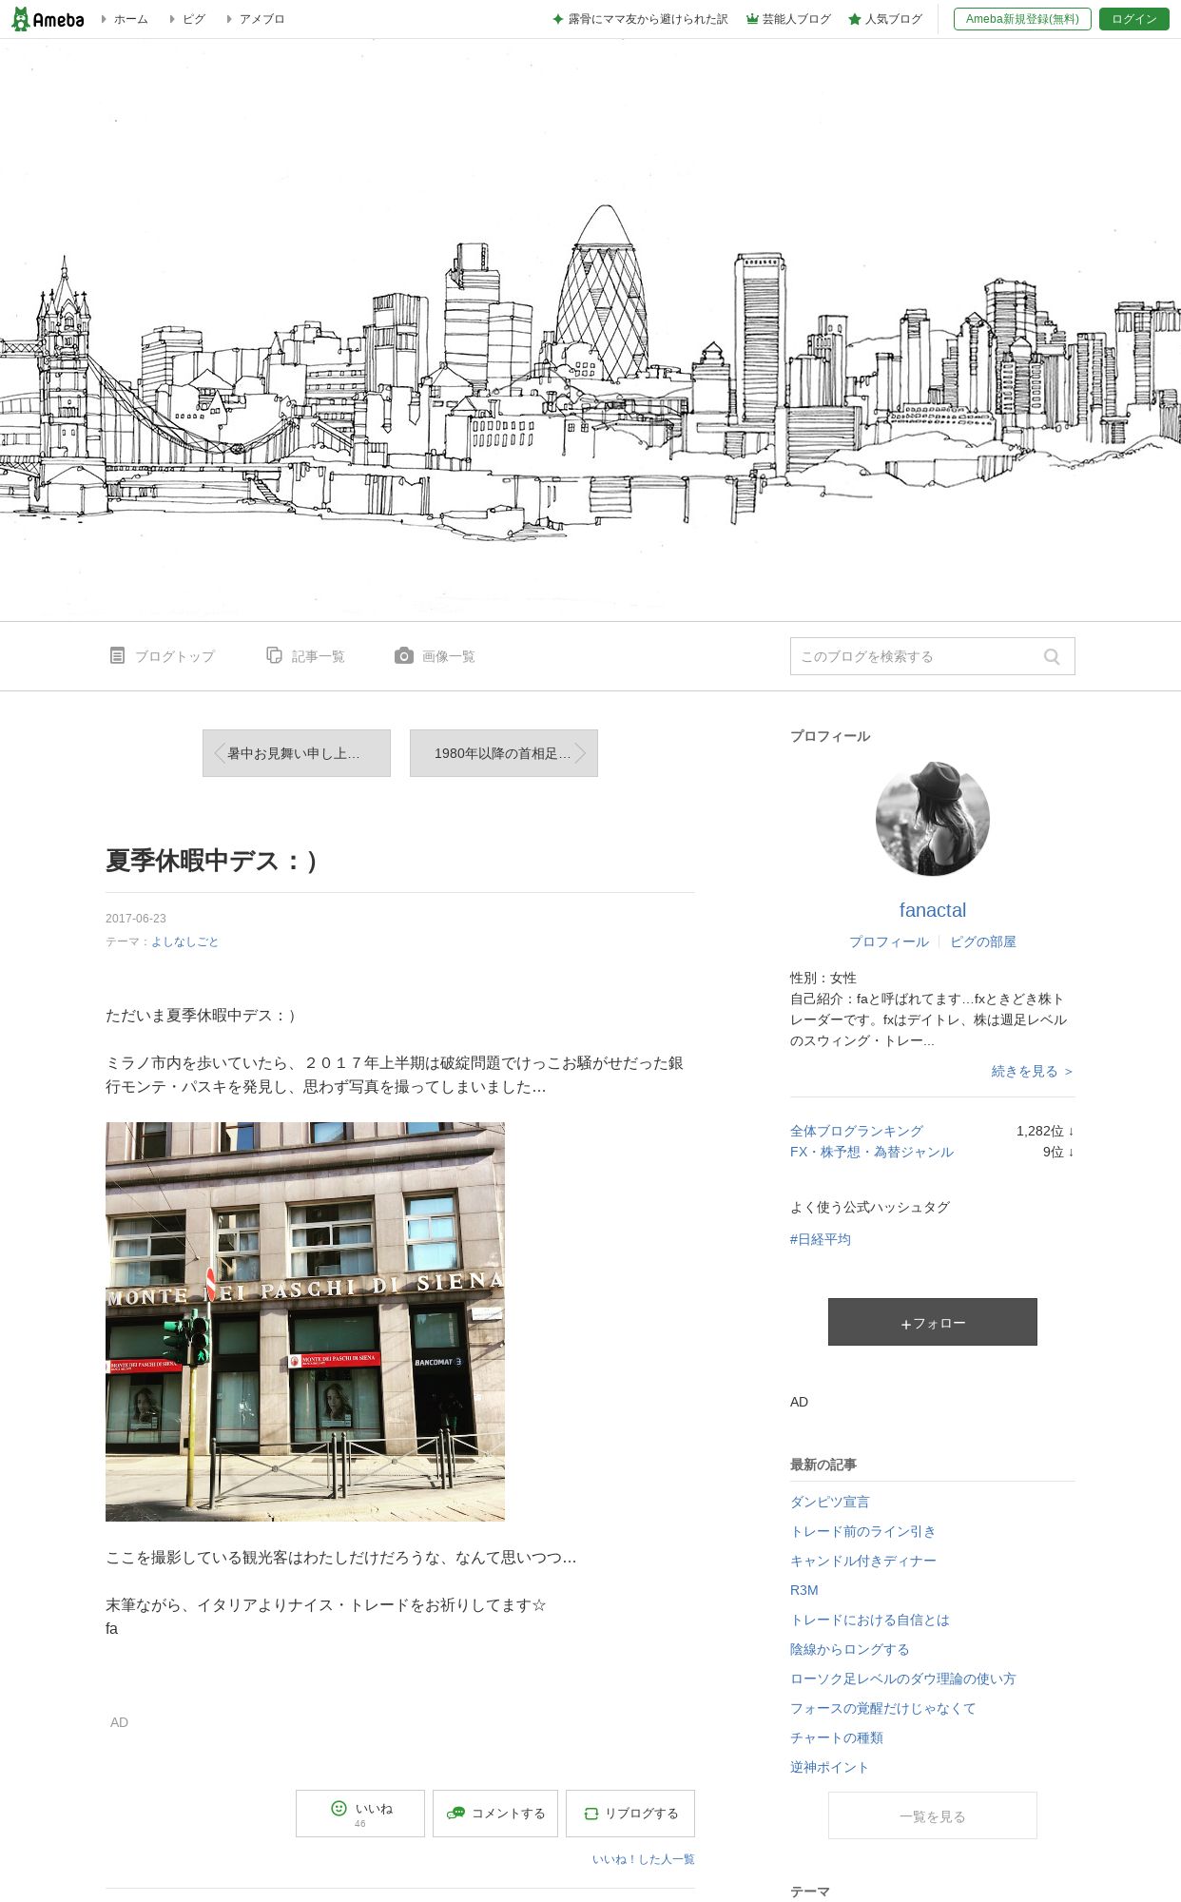Open the #日経平均 hashtag
Image resolution: width=1181 pixels, height=1902 pixels.
click(x=821, y=1239)
